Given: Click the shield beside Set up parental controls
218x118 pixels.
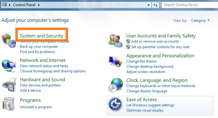Looking at the screenshot, I should 128,47.
